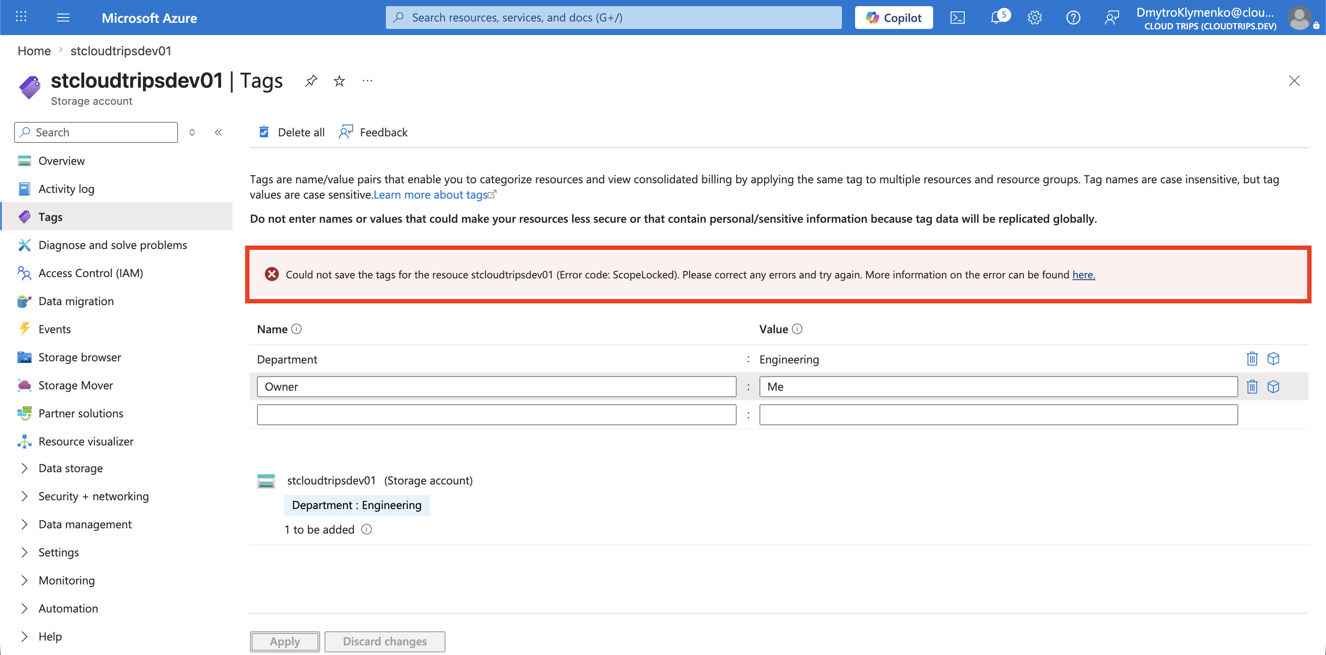
Task: Open Learn more about tags link
Action: pos(435,195)
